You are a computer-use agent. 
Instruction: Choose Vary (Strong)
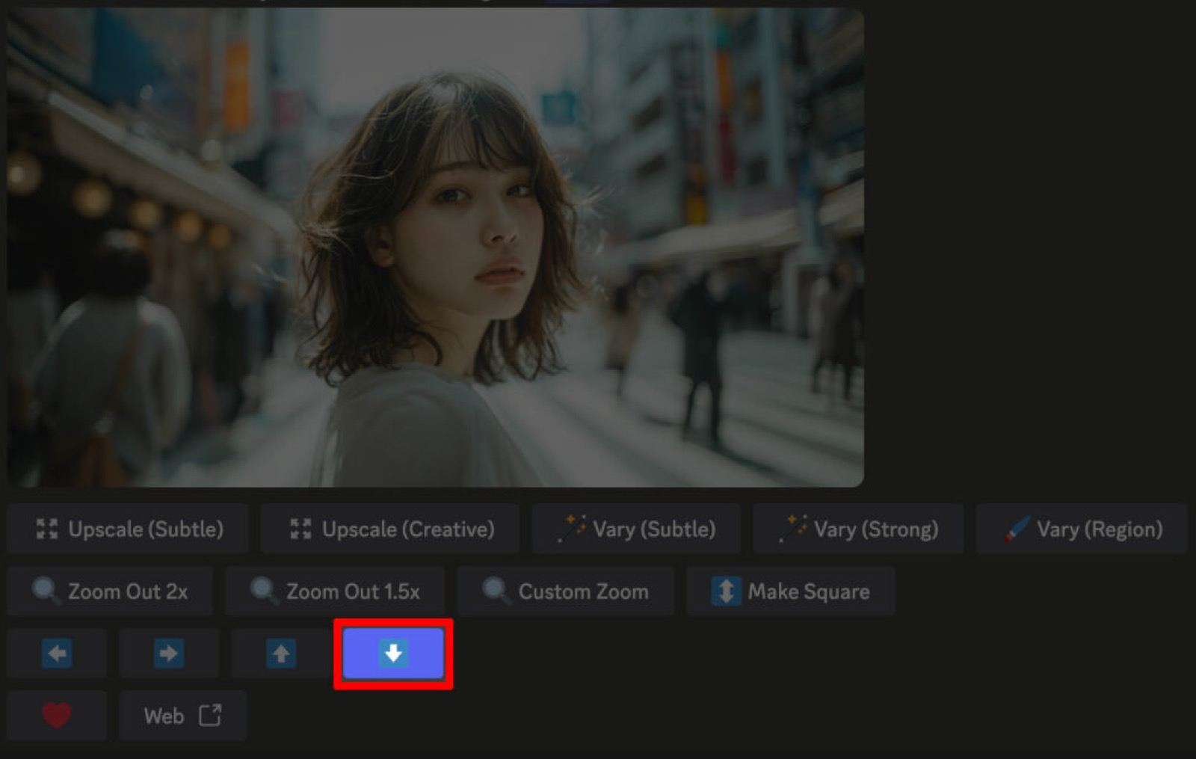(x=858, y=529)
